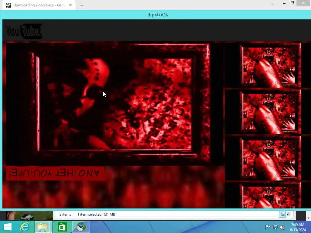Open the clock showing 7:40 AM
The height and width of the screenshot is (233, 311).
pos(298,227)
